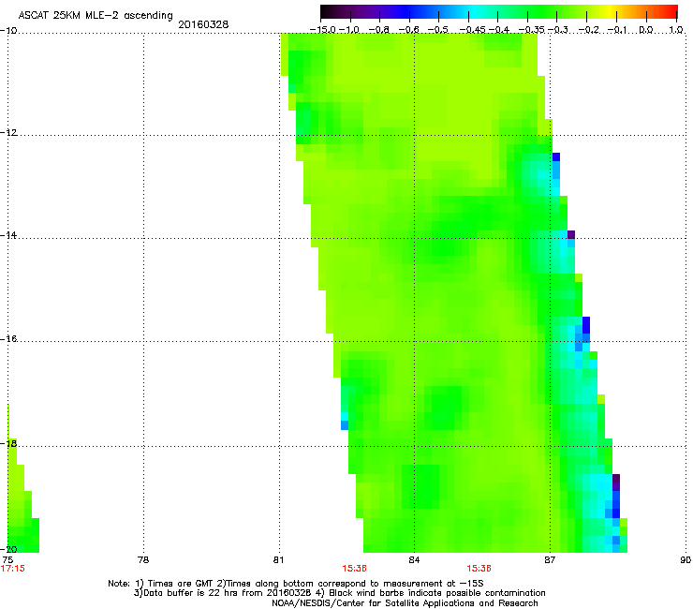
Task: Click the -10 latitude axis label
Action: point(8,30)
